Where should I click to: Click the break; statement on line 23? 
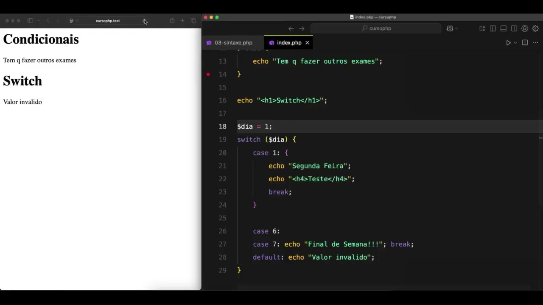tap(280, 192)
